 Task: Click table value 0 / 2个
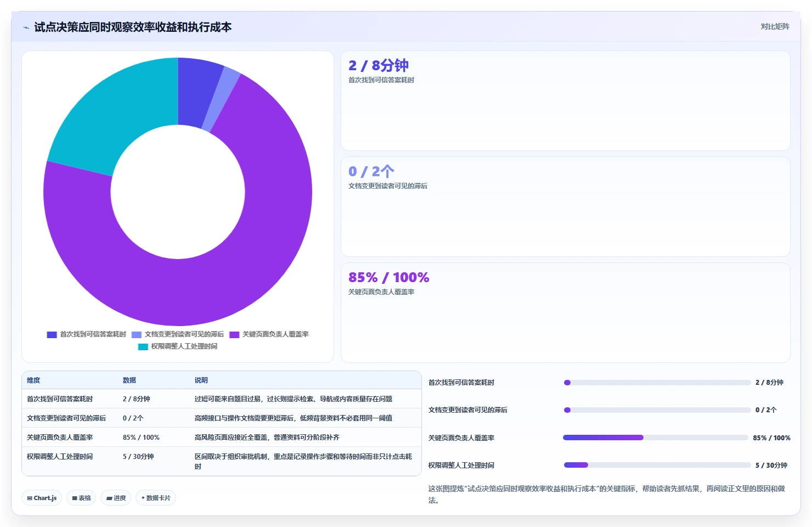[133, 418]
